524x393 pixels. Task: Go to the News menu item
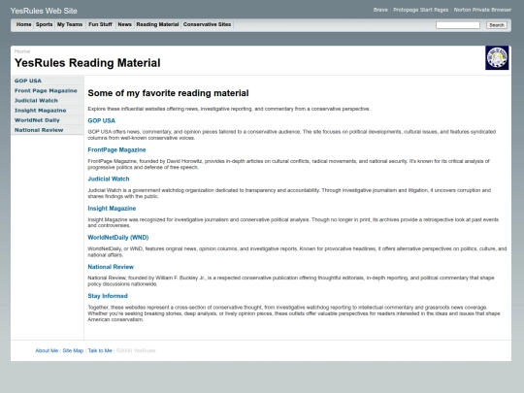(124, 24)
